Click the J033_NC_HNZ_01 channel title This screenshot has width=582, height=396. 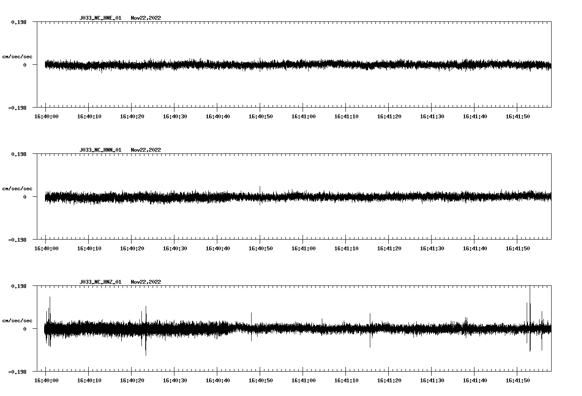(x=100, y=282)
